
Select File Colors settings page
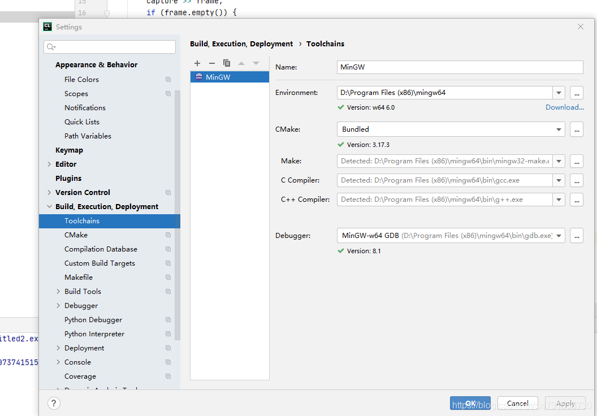(x=81, y=79)
